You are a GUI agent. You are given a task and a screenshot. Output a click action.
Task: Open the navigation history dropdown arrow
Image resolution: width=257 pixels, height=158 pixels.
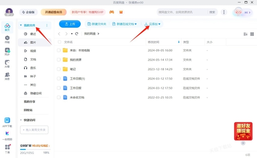click(x=72, y=34)
